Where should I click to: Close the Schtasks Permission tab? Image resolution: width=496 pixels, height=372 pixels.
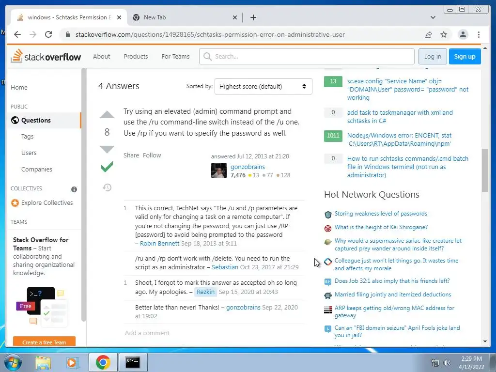click(119, 17)
